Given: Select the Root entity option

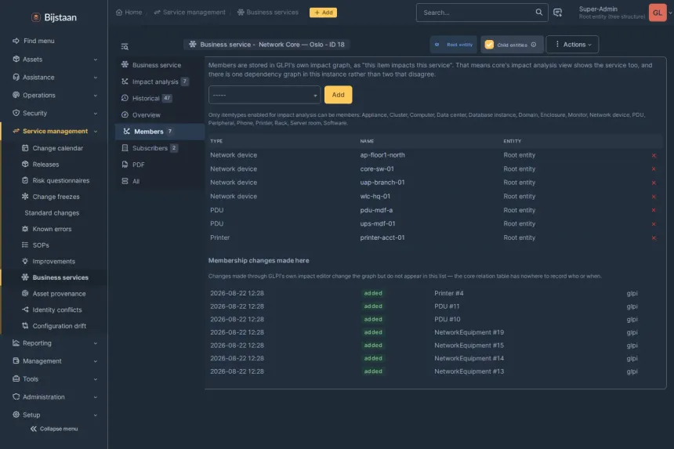Looking at the screenshot, I should point(454,45).
